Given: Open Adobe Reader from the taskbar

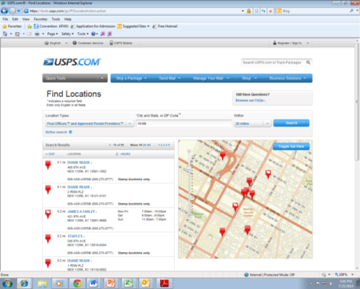Looking at the screenshot, I should tap(164, 284).
